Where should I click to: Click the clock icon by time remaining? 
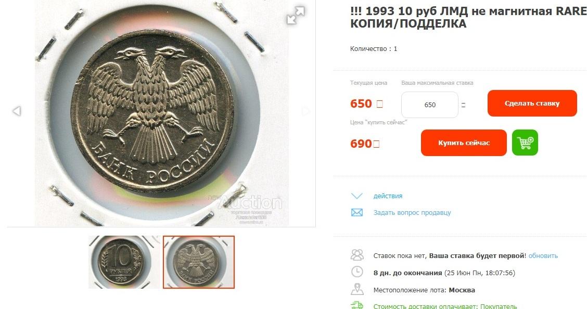click(x=357, y=272)
